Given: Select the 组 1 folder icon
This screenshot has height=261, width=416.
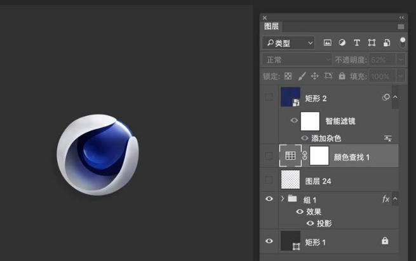Looking at the screenshot, I should (292, 198).
